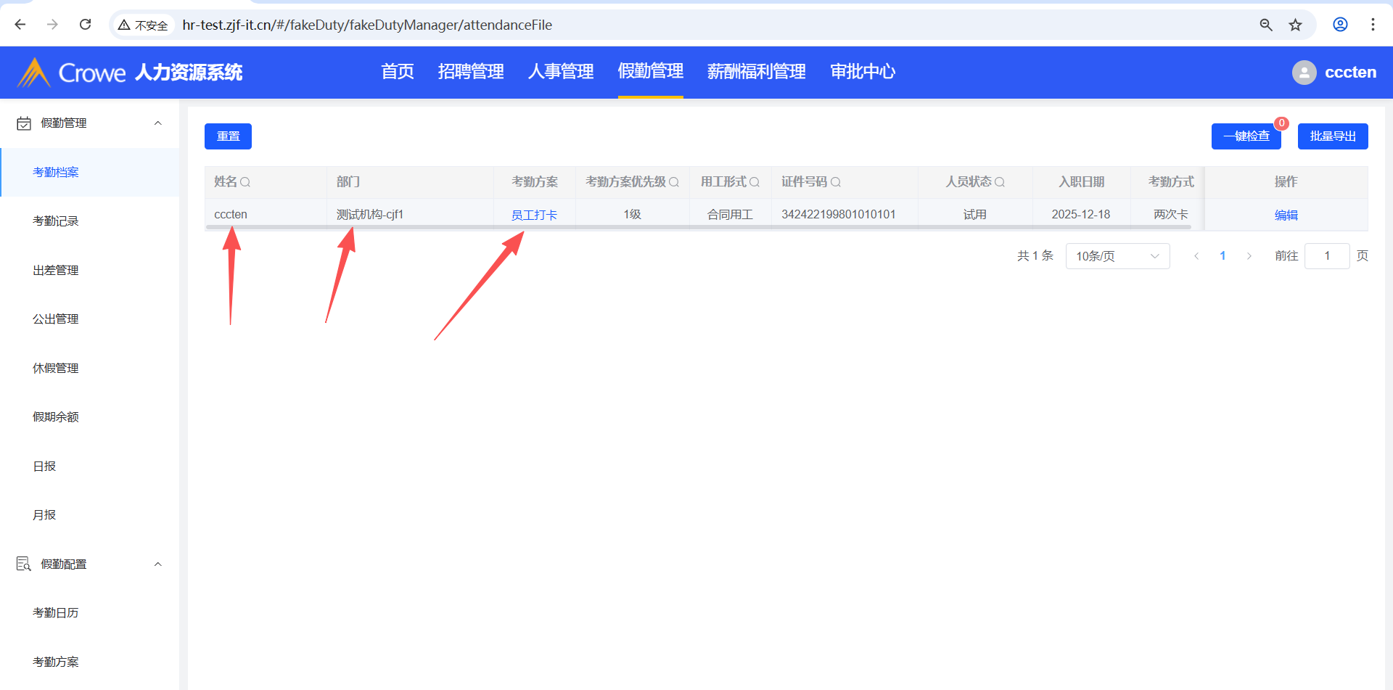Viewport: 1393px width, 690px height.
Task: Select 公出管理 in the sidebar
Action: click(90, 319)
